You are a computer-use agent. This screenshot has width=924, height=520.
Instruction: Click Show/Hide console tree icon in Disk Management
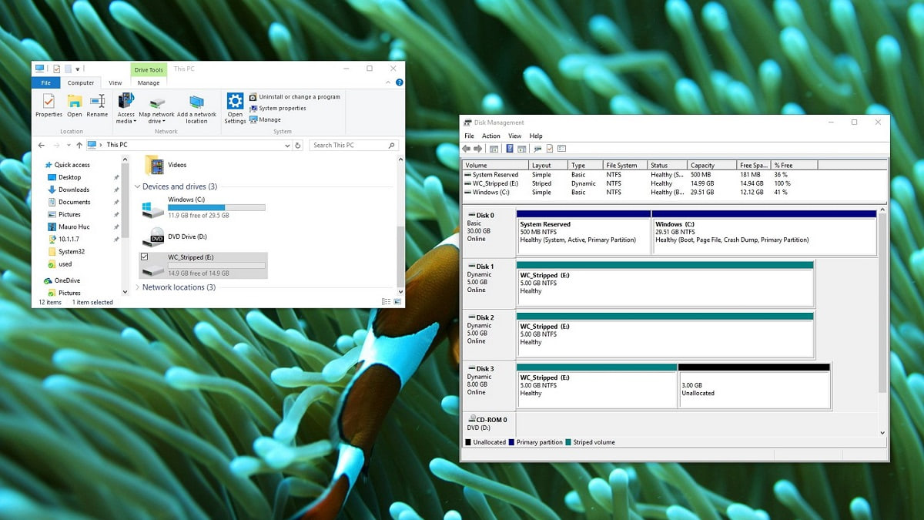click(x=494, y=149)
